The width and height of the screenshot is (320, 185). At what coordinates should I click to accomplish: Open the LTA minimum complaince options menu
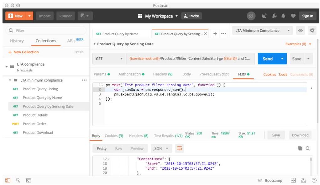[x=84, y=80]
